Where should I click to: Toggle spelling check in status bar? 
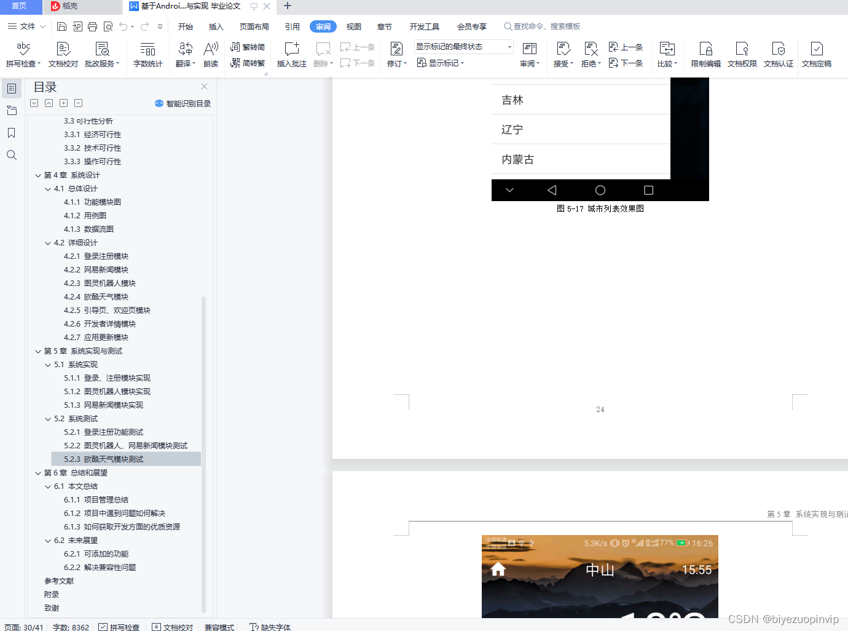pyautogui.click(x=119, y=627)
